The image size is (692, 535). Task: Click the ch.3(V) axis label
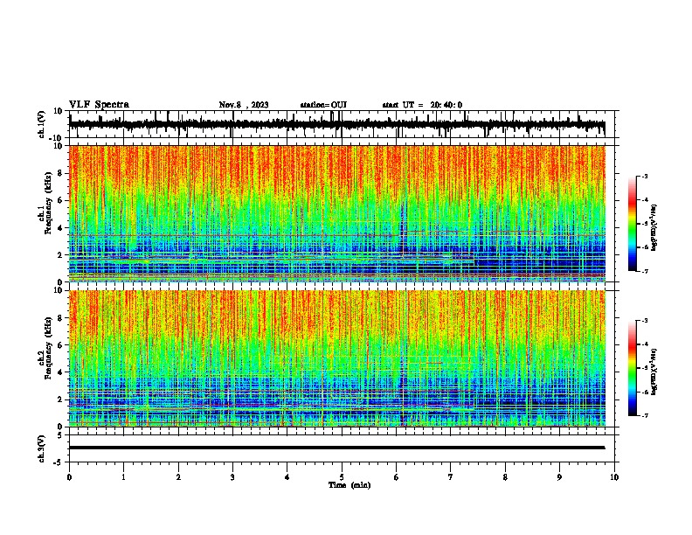[x=42, y=448]
